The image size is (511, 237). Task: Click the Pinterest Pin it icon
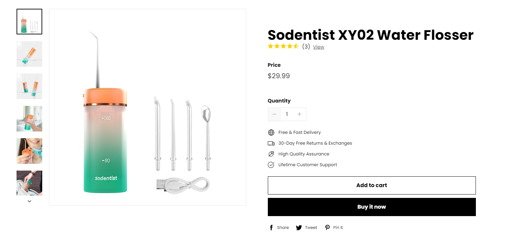point(327,228)
